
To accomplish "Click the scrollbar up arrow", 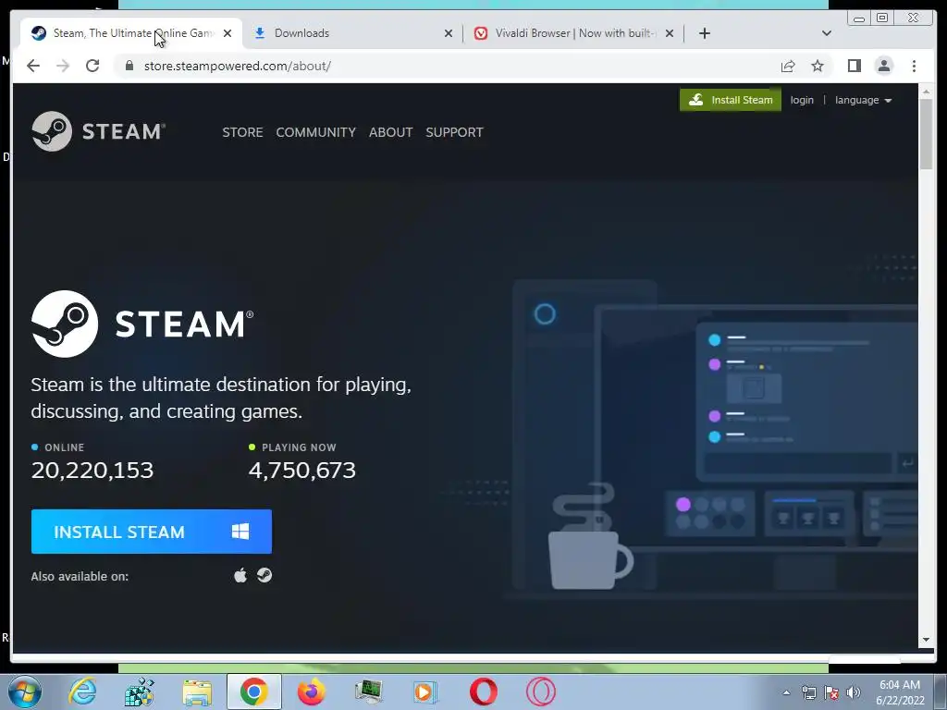I will coord(926,92).
